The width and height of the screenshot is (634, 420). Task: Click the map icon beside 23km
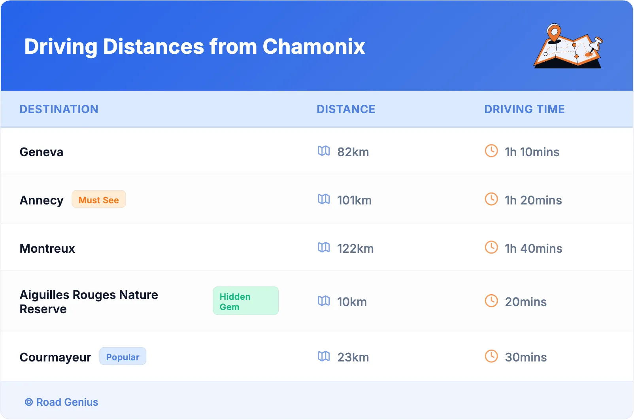click(x=324, y=356)
